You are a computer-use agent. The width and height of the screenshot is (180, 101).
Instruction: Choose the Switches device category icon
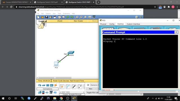44,85
